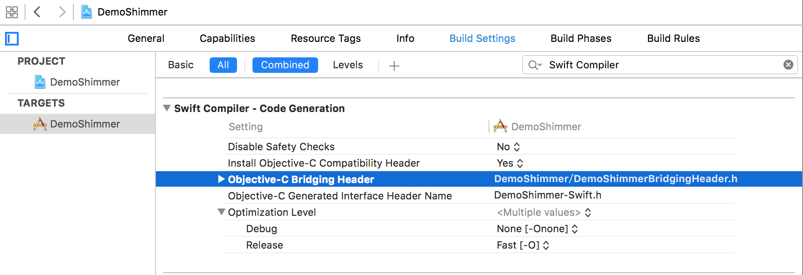Viewport: 803px width, 275px height.
Task: Click the DemoShimmerBridgingHeader.h path value
Action: [616, 178]
